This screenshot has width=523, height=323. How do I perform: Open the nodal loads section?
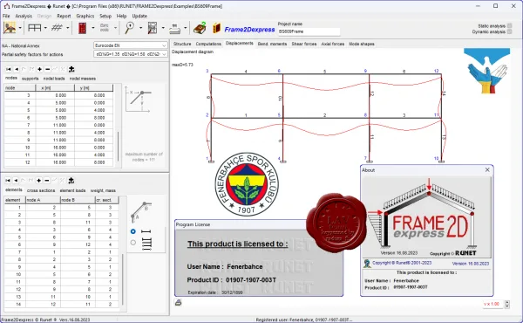(x=54, y=79)
